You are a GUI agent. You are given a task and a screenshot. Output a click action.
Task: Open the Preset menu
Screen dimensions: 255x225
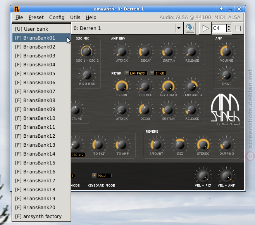[x=36, y=17]
